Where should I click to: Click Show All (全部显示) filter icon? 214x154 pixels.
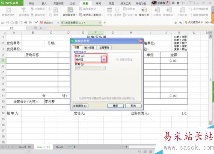(32, 9)
